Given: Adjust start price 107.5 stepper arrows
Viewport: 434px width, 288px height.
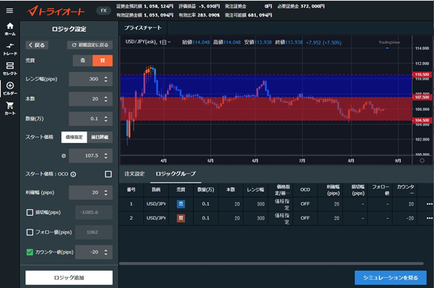Looking at the screenshot, I should (x=106, y=156).
